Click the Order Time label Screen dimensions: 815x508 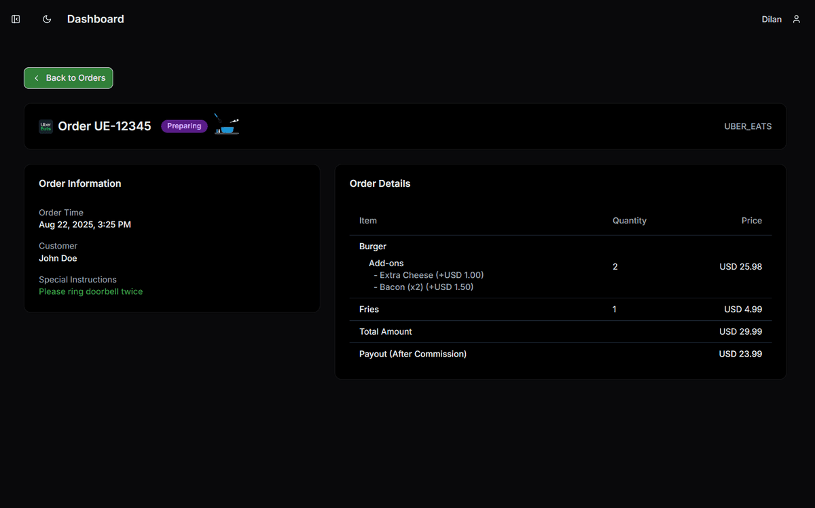61,213
